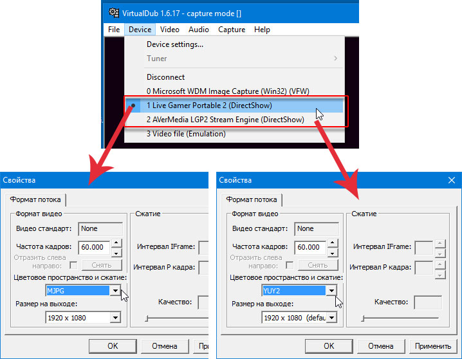This screenshot has width=462, height=359.
Task: Increase Интервал IFrame in right dialog
Action: pyautogui.click(x=440, y=244)
